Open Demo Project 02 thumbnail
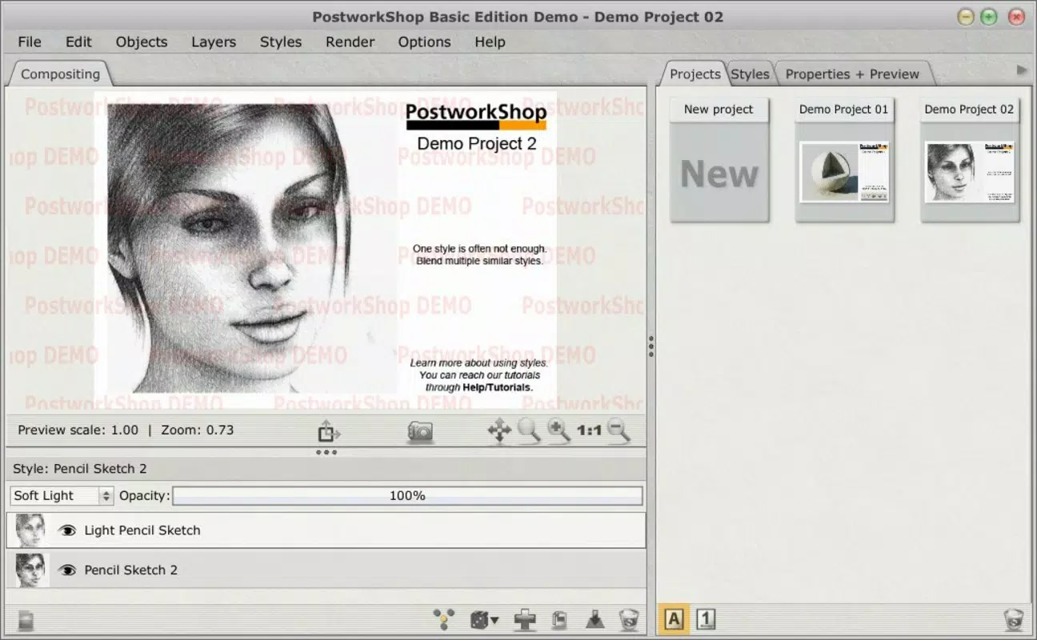This screenshot has width=1037, height=640. 969,172
